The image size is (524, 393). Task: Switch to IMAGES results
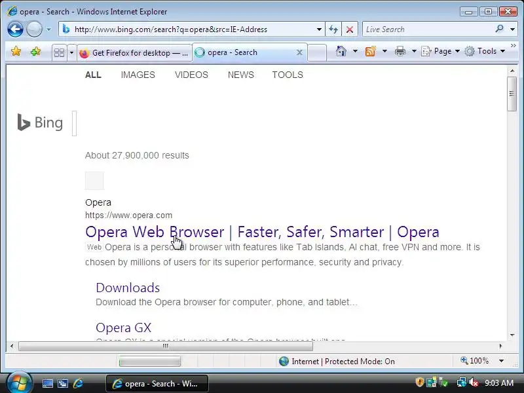138,75
